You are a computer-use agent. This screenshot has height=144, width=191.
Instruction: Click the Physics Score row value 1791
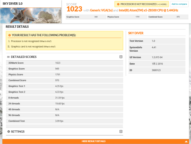tap(58, 75)
